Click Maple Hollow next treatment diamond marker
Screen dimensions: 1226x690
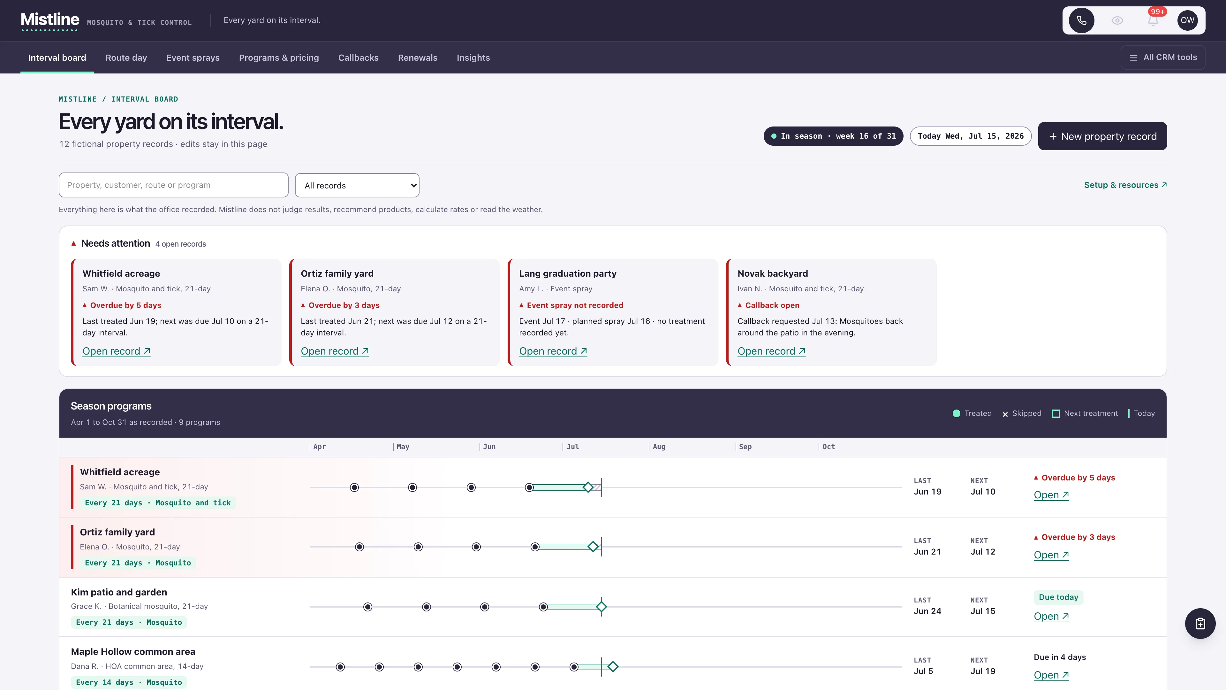click(x=613, y=667)
